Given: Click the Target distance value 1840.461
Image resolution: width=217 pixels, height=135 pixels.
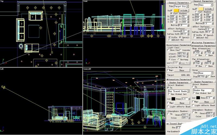Looking at the screenshot, I should click(x=186, y=75).
